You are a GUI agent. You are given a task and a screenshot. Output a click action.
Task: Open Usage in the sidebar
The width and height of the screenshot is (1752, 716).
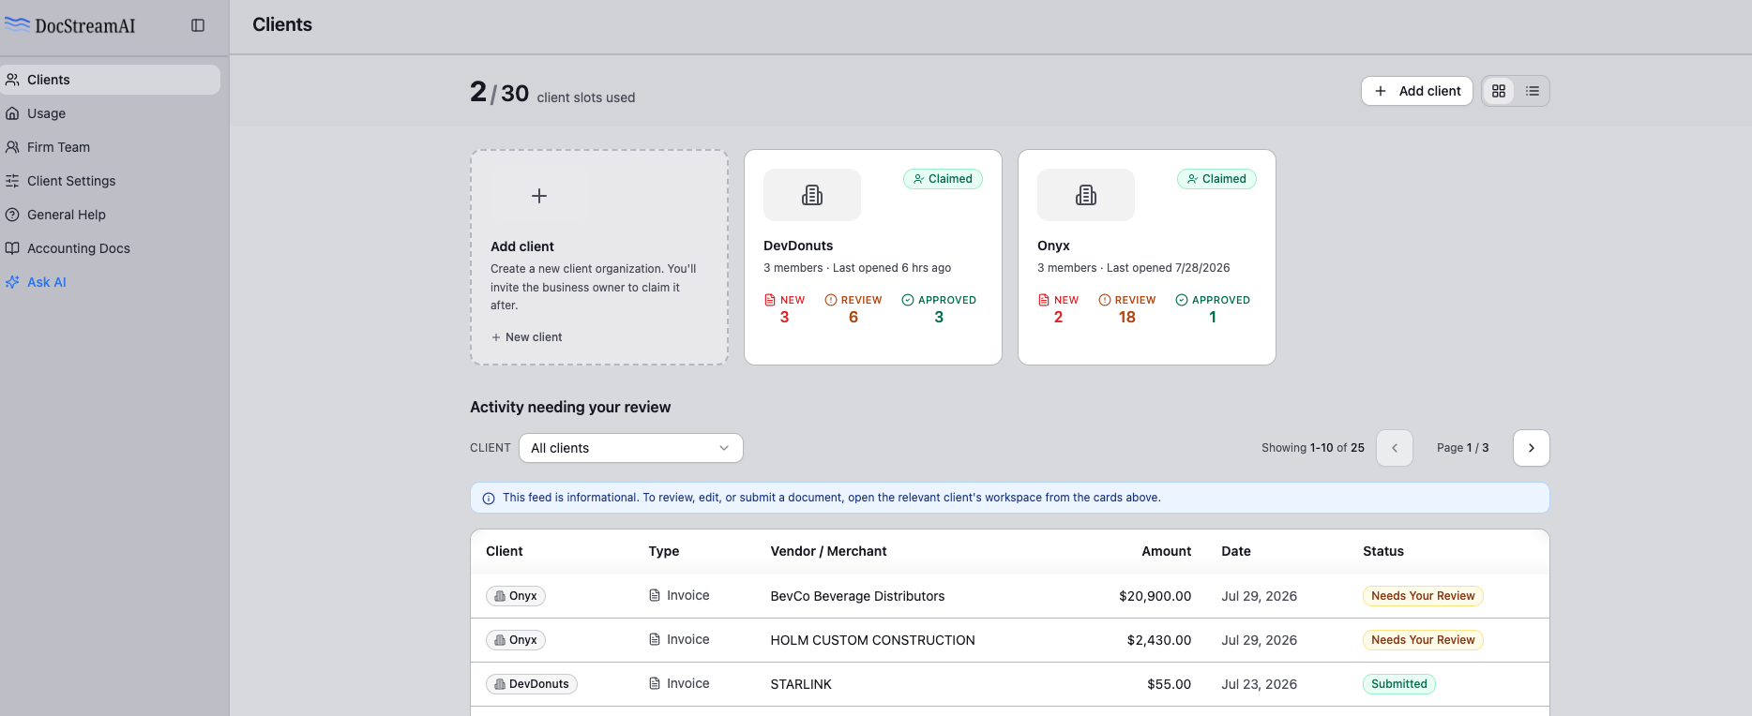coord(111,113)
